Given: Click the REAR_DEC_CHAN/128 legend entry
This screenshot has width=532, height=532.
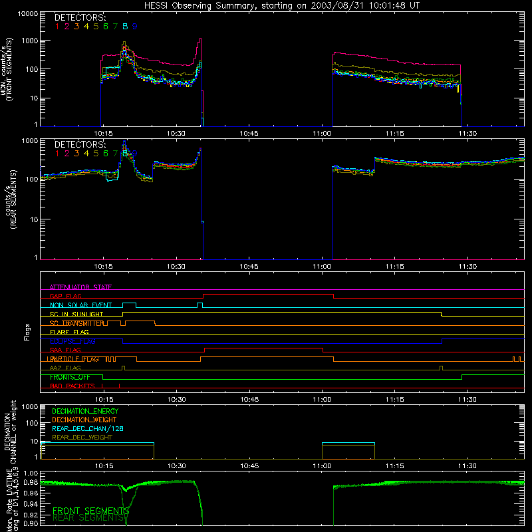Looking at the screenshot, I should point(88,428).
